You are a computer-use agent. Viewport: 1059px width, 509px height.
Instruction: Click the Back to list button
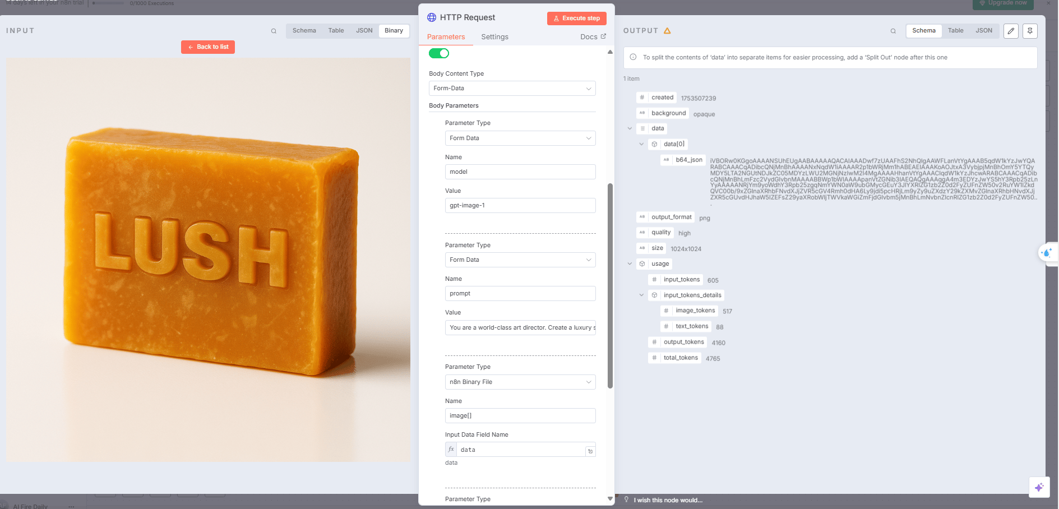208,47
